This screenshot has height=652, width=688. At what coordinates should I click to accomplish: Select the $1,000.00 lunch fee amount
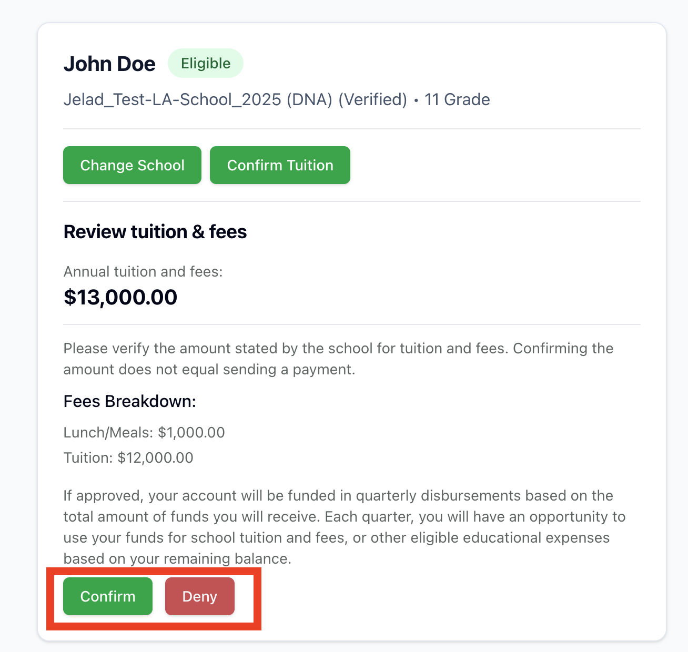(x=191, y=432)
